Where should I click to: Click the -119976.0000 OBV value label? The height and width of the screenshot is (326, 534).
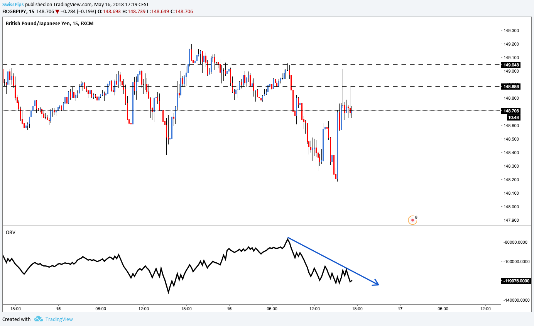(517, 281)
